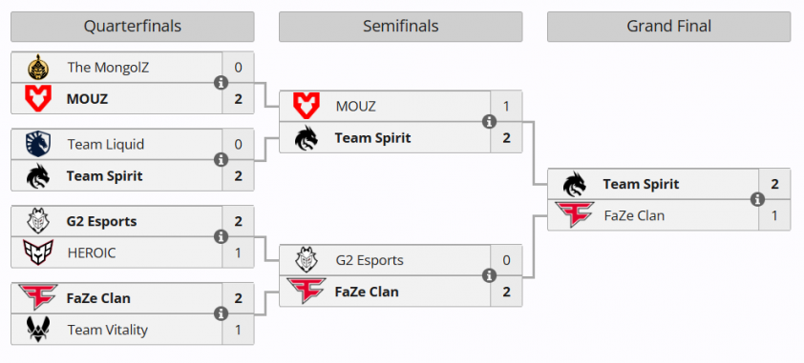View Grand Final match details info icon
The width and height of the screenshot is (804, 363).
(x=757, y=199)
